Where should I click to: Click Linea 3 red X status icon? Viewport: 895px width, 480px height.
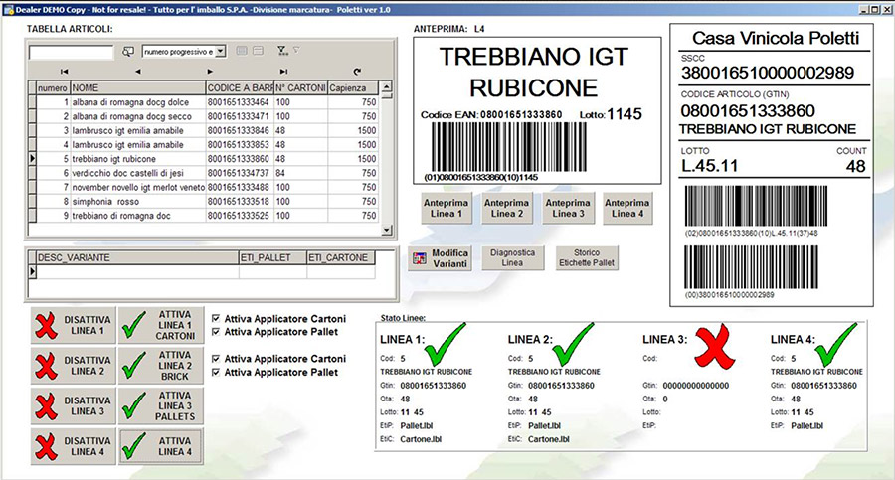[x=715, y=347]
